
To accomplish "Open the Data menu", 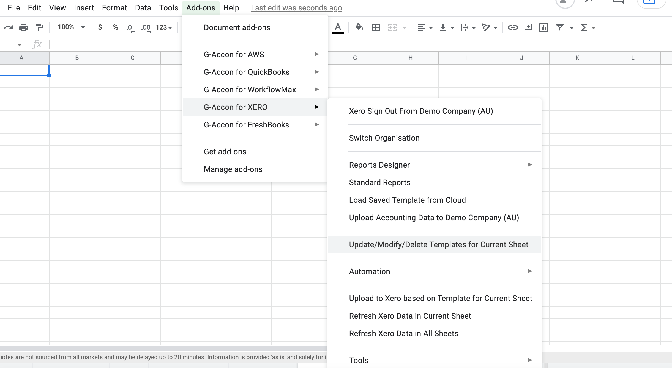I will click(x=143, y=8).
